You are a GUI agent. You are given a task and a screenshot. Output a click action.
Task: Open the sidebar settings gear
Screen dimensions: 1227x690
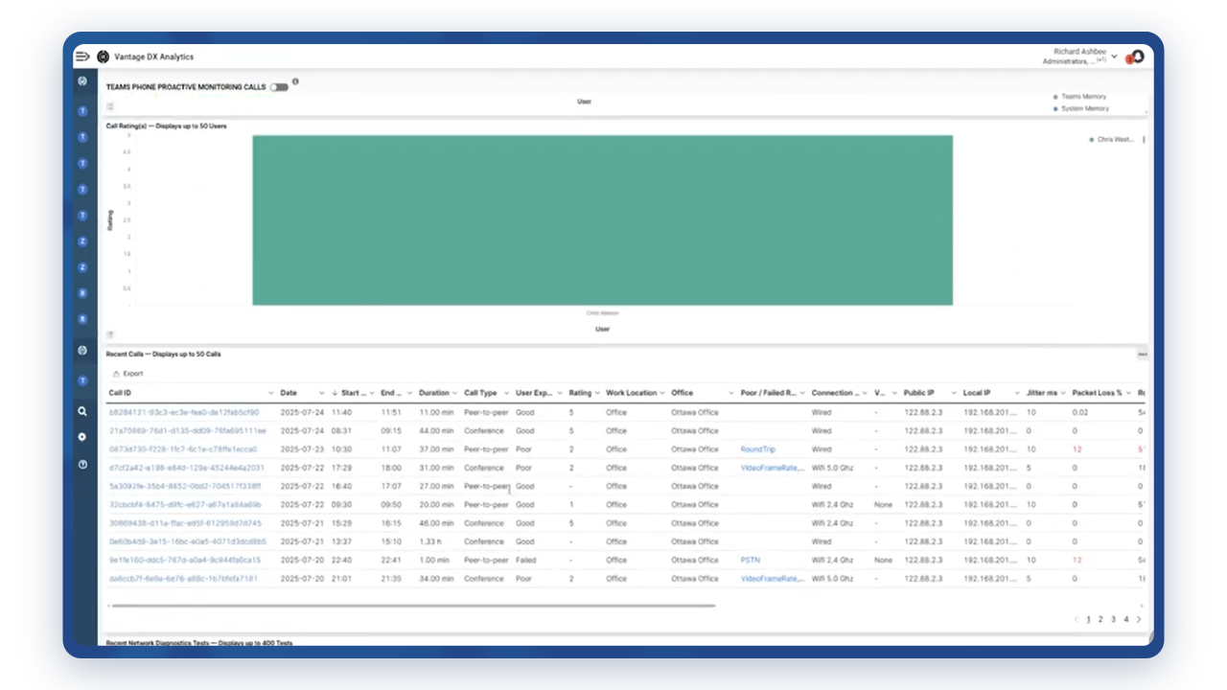[82, 437]
